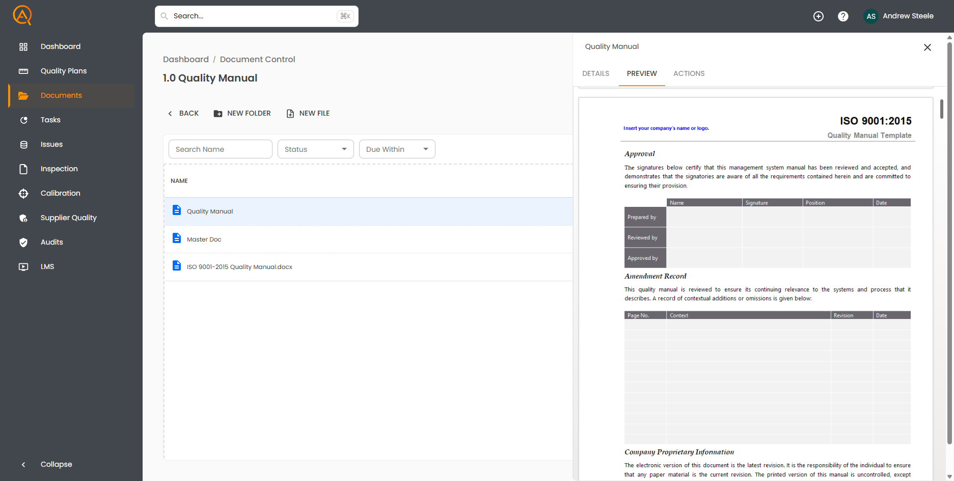
Task: Click the side panel vertical scrollbar
Action: [x=950, y=244]
